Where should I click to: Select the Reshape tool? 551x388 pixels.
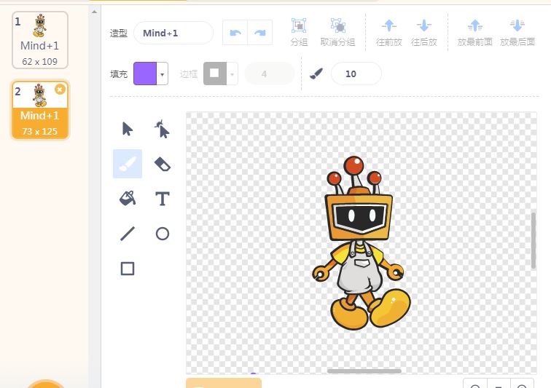162,129
